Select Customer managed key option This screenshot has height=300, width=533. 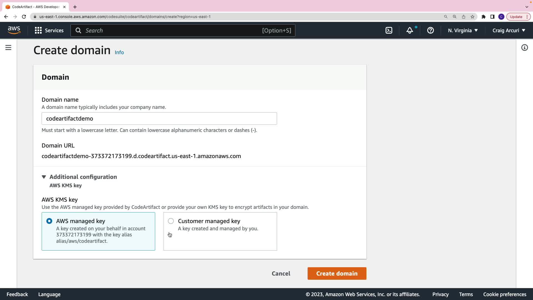click(171, 221)
